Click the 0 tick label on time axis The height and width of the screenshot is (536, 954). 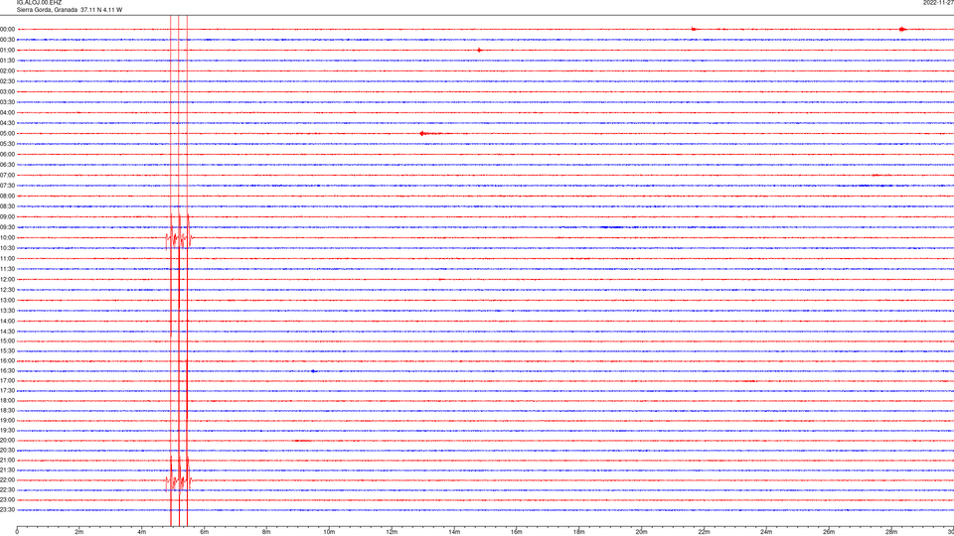[x=17, y=532]
